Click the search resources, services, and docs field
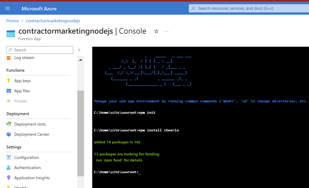This screenshot has height=188, width=309. point(249,8)
